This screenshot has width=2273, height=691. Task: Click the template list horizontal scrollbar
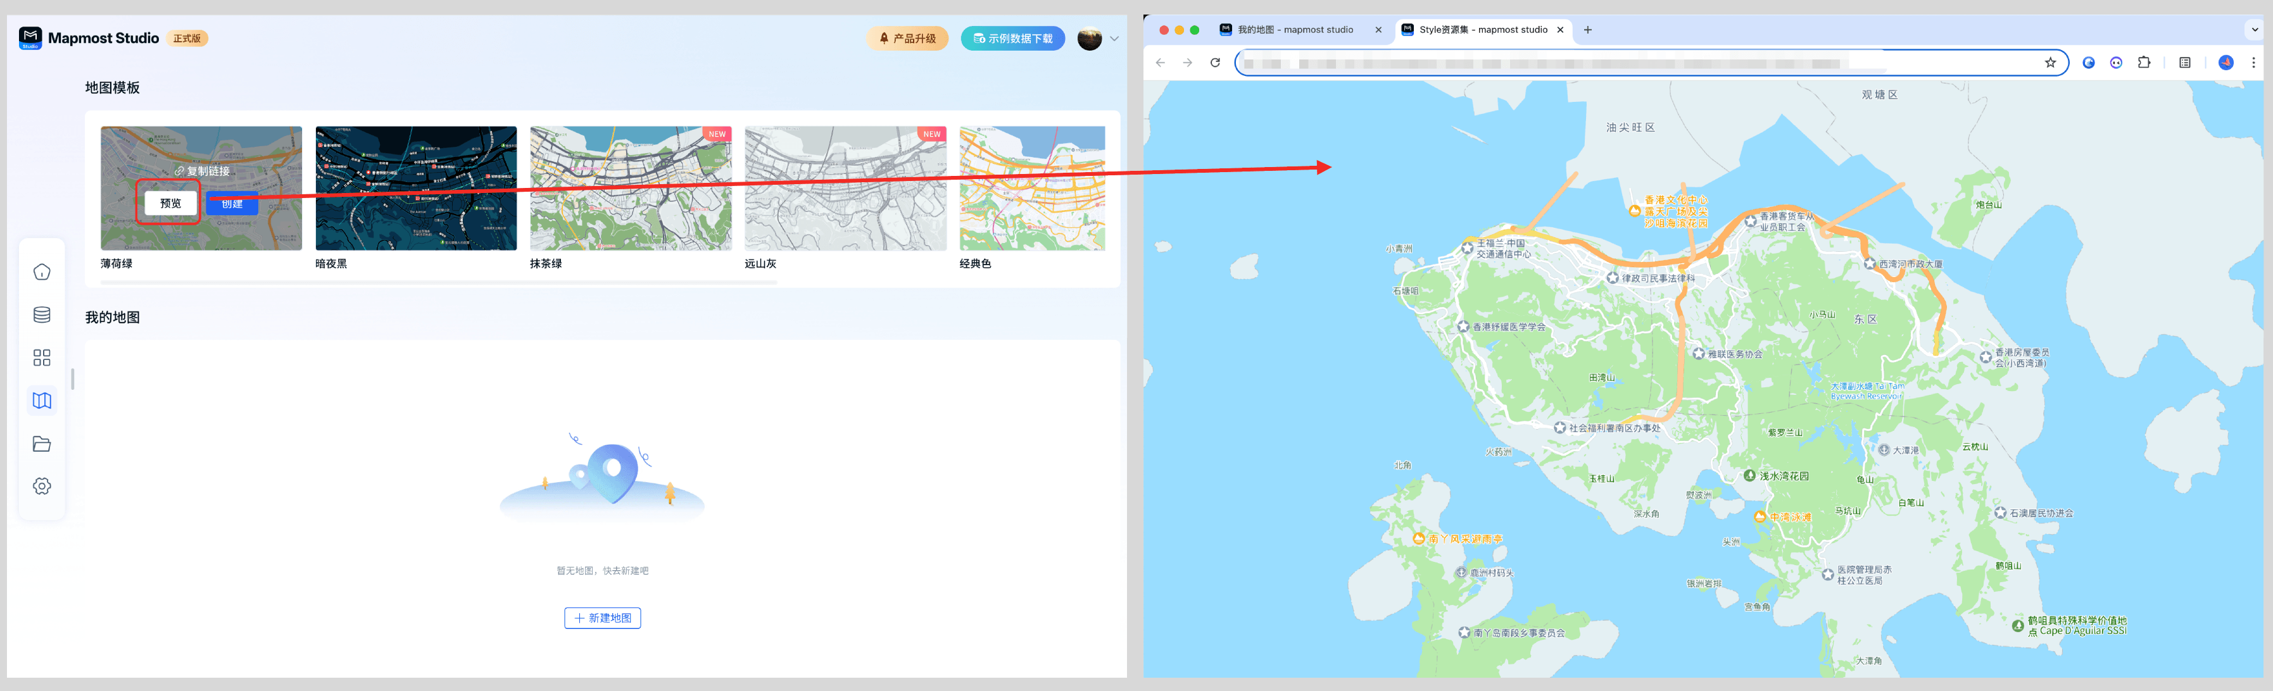click(439, 283)
